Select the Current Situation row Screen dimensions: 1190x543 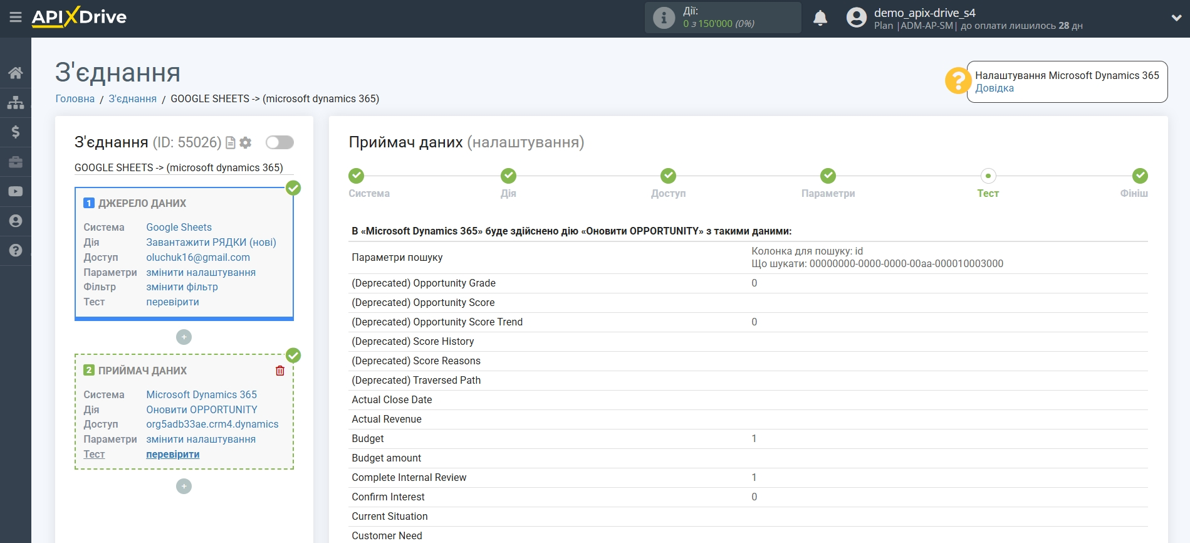coord(748,516)
